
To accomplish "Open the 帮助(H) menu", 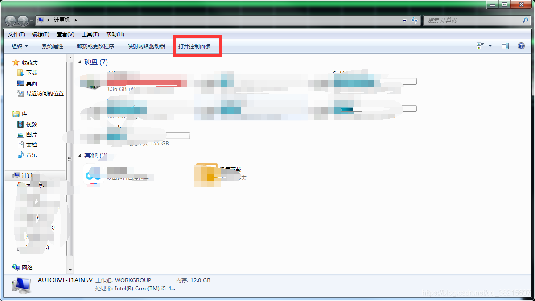I will [115, 34].
